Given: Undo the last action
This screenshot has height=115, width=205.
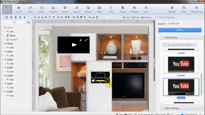Looking at the screenshot, I should coord(90,17).
